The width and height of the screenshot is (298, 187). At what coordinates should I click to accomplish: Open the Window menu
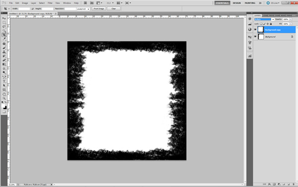pyautogui.click(x=67, y=3)
